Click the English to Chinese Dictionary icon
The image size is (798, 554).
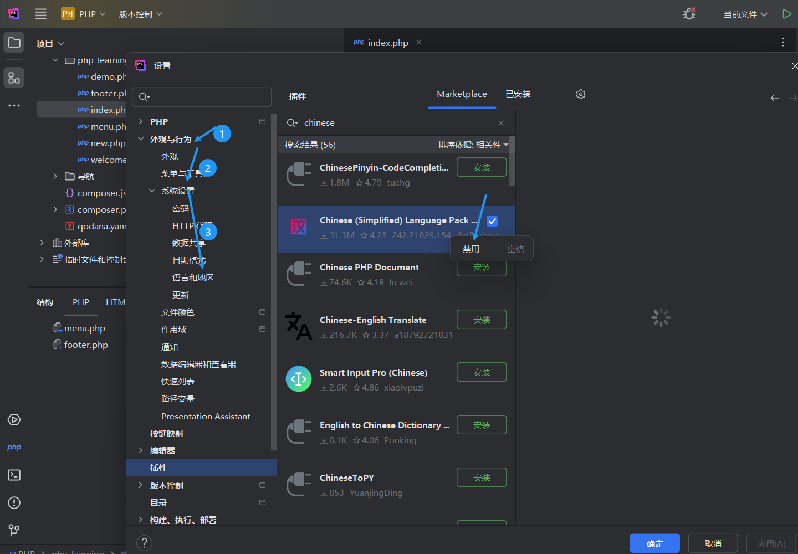(x=299, y=432)
